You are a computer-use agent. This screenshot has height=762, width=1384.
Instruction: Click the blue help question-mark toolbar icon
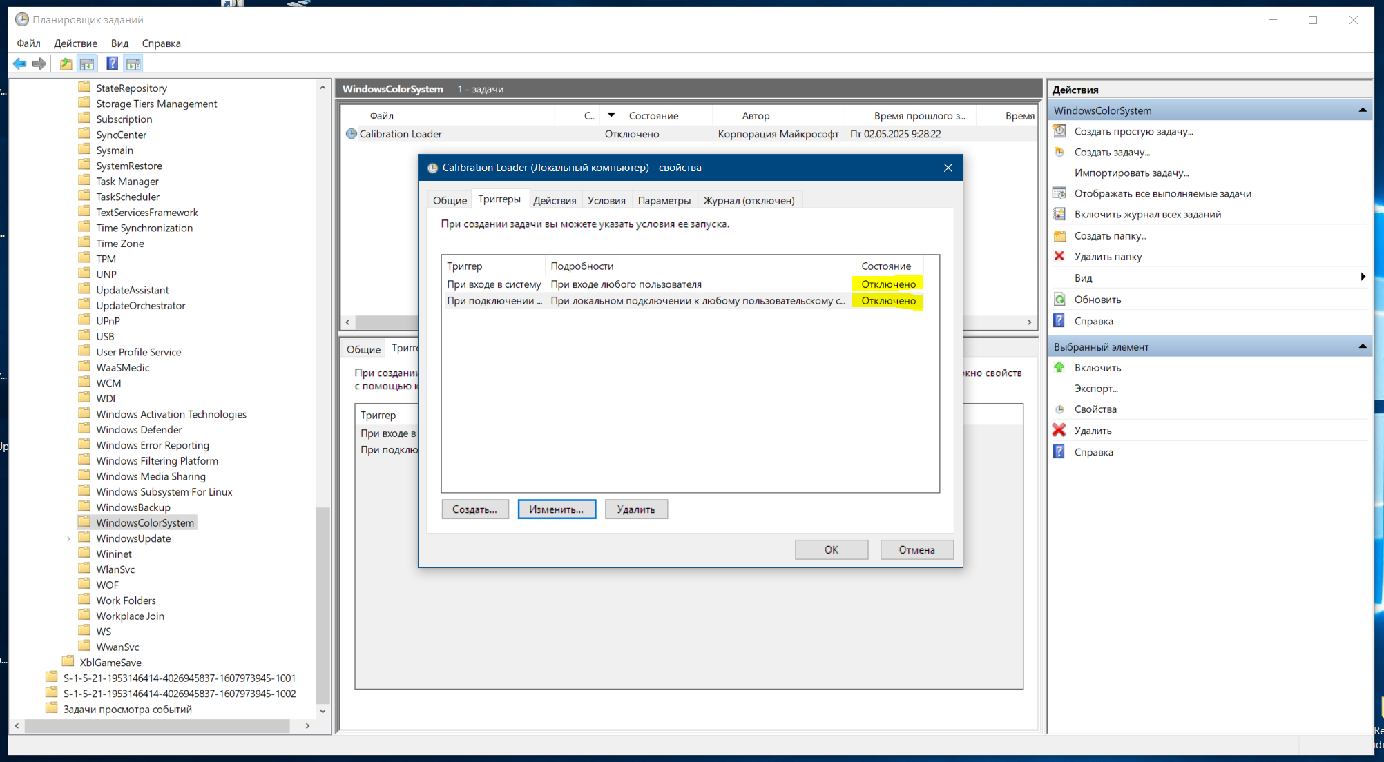(112, 64)
